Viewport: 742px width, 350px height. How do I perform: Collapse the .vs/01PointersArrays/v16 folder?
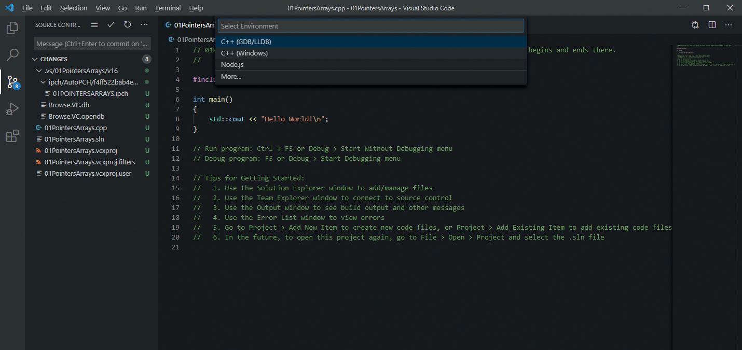[x=39, y=71]
